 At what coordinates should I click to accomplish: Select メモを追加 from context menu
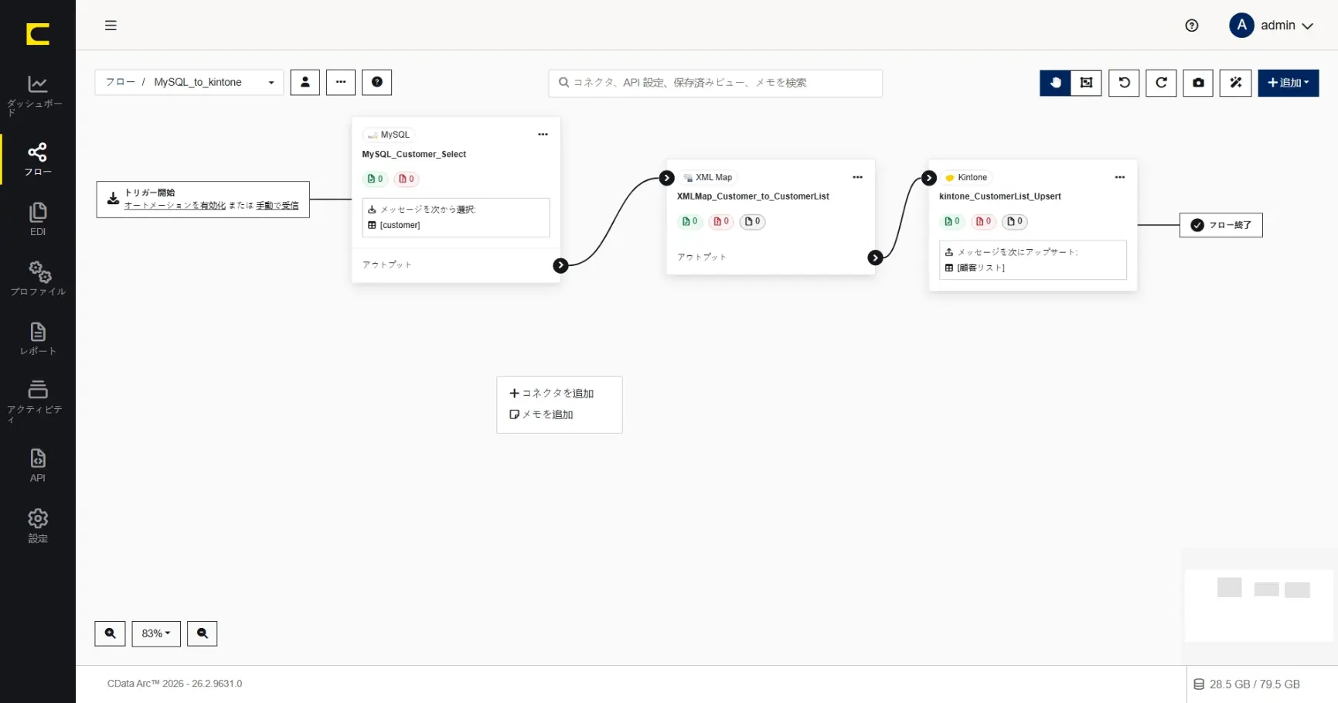pyautogui.click(x=542, y=415)
